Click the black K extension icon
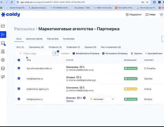The width and height of the screenshot is (164, 127). [160, 2]
